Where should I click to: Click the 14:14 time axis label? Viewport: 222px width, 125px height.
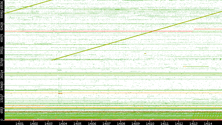pos(208,123)
